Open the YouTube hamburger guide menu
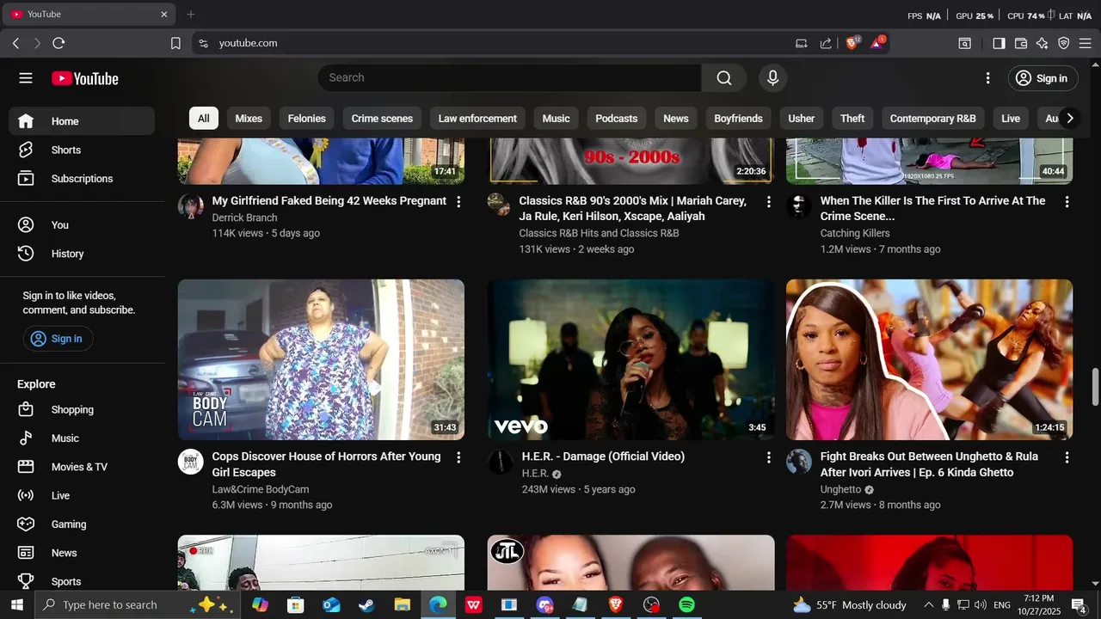Viewport: 1101px width, 619px height. coord(26,78)
